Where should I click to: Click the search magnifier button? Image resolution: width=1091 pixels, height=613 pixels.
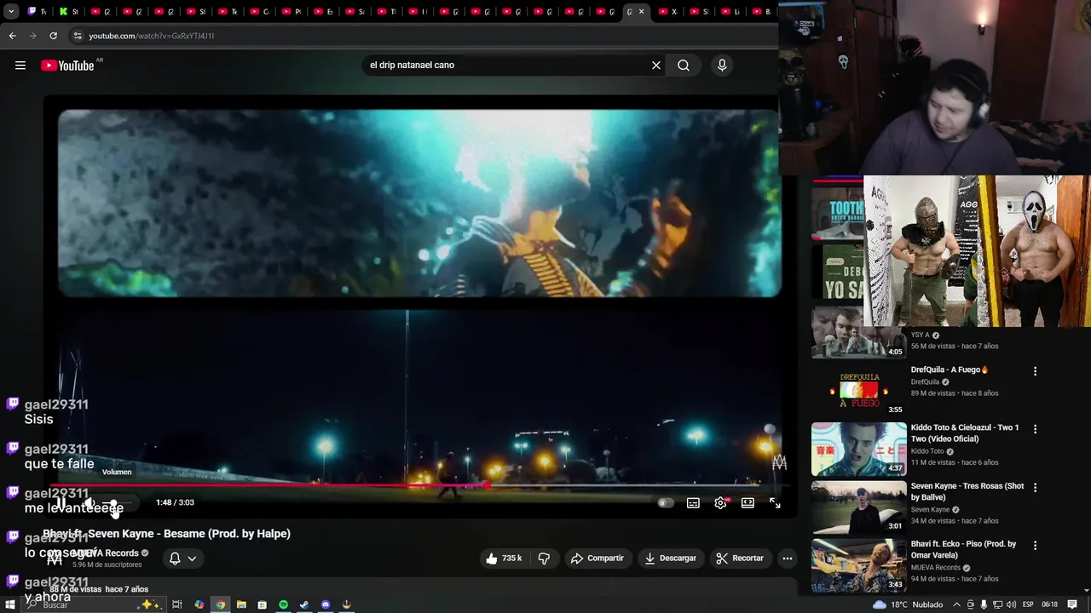684,66
